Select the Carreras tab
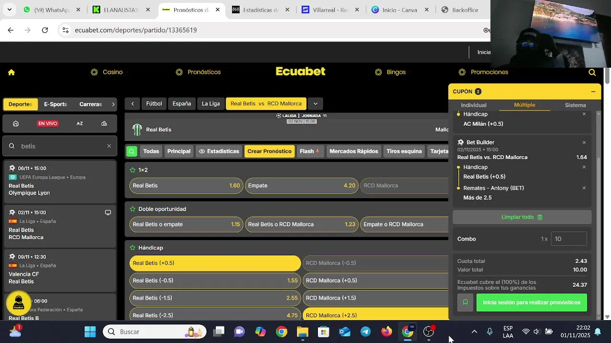 (91, 104)
